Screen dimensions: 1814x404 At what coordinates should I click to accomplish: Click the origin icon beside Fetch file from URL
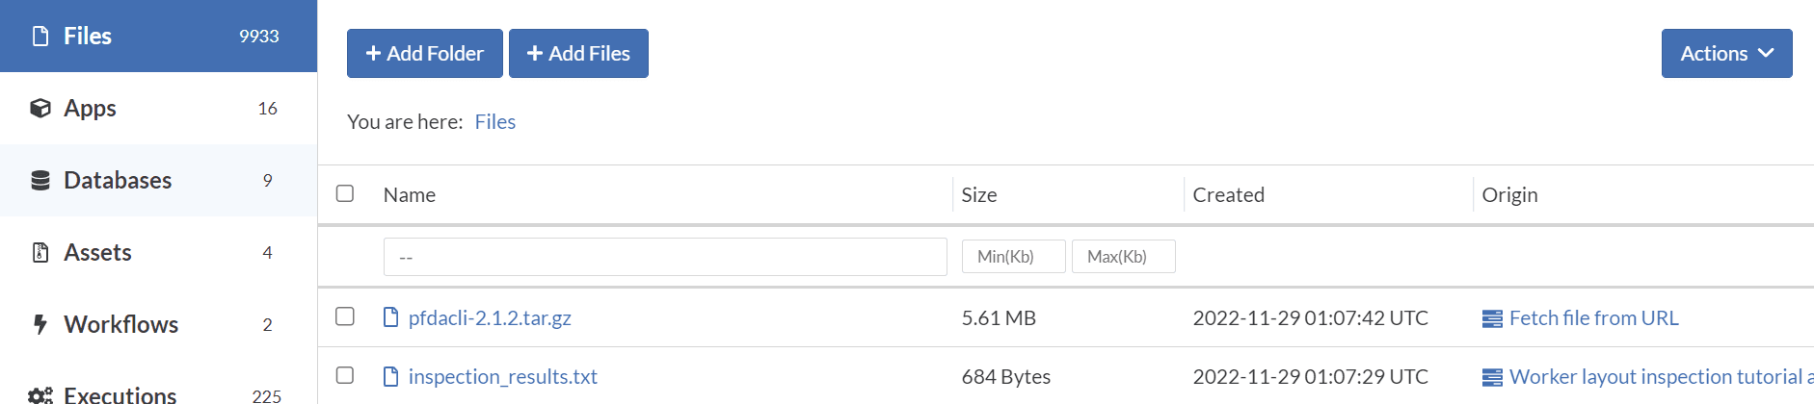1492,318
